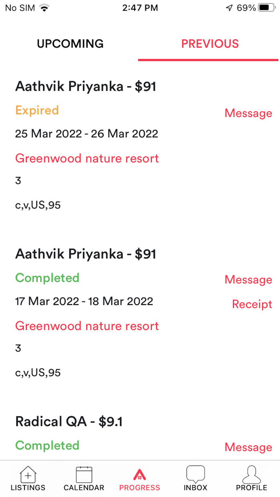Tap the house icon with plus sign
280x497 pixels.
(28, 475)
